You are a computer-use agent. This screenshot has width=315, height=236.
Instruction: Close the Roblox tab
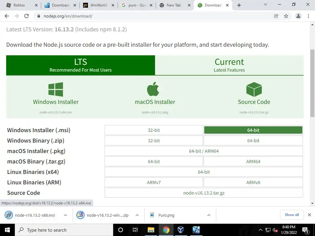pos(36,5)
